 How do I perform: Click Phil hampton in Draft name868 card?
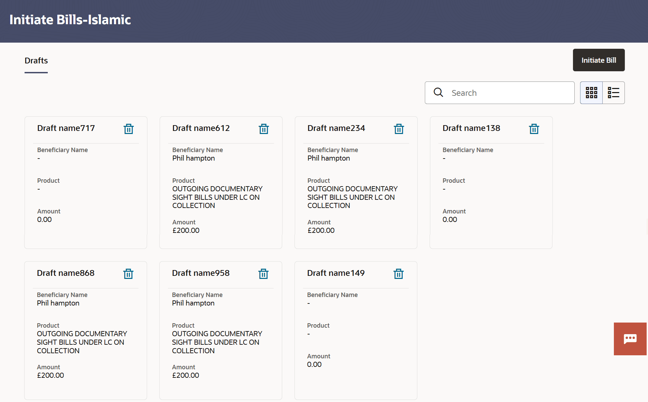[x=58, y=303]
